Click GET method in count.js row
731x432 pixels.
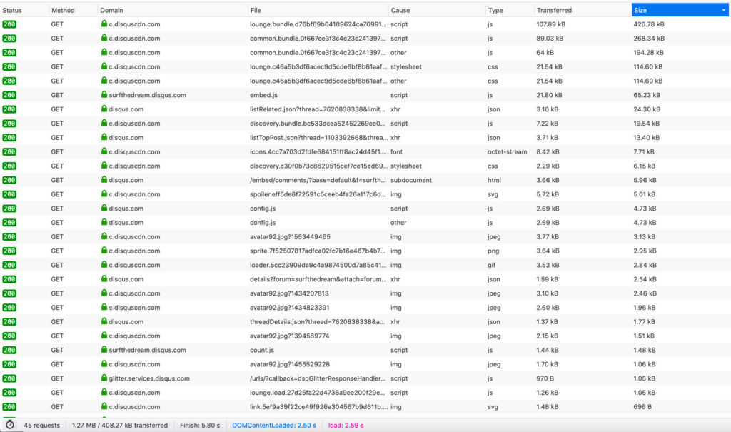[x=57, y=350]
